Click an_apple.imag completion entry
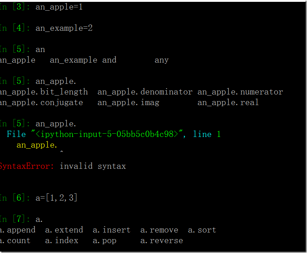This screenshot has width=307, height=253. pyautogui.click(x=129, y=103)
